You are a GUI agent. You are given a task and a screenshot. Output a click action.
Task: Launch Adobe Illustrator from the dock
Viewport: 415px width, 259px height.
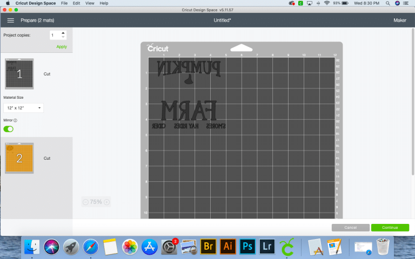[x=228, y=246]
